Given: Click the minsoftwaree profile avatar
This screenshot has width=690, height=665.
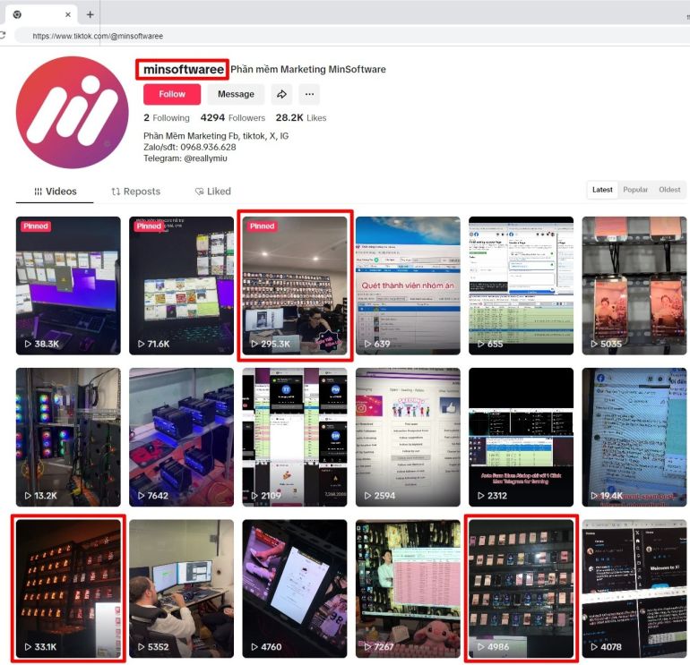Looking at the screenshot, I should pos(73,113).
